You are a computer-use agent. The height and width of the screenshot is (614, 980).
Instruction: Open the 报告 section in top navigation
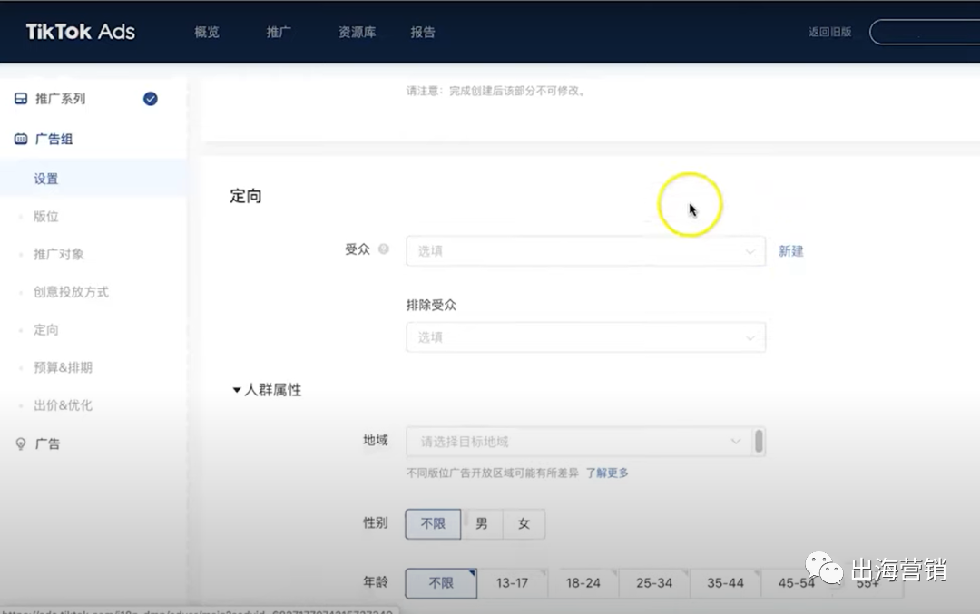tap(422, 32)
